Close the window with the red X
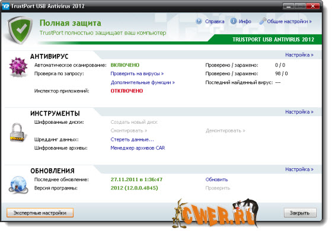The image size is (332, 231). (313, 6)
